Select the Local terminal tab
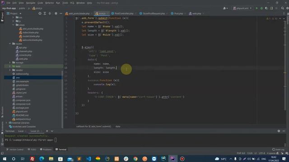Viewport: 289px width, 162px height. (21, 131)
